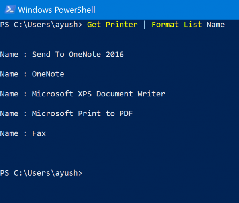Click the Format-List command text
The image size is (239, 203).
(176, 25)
